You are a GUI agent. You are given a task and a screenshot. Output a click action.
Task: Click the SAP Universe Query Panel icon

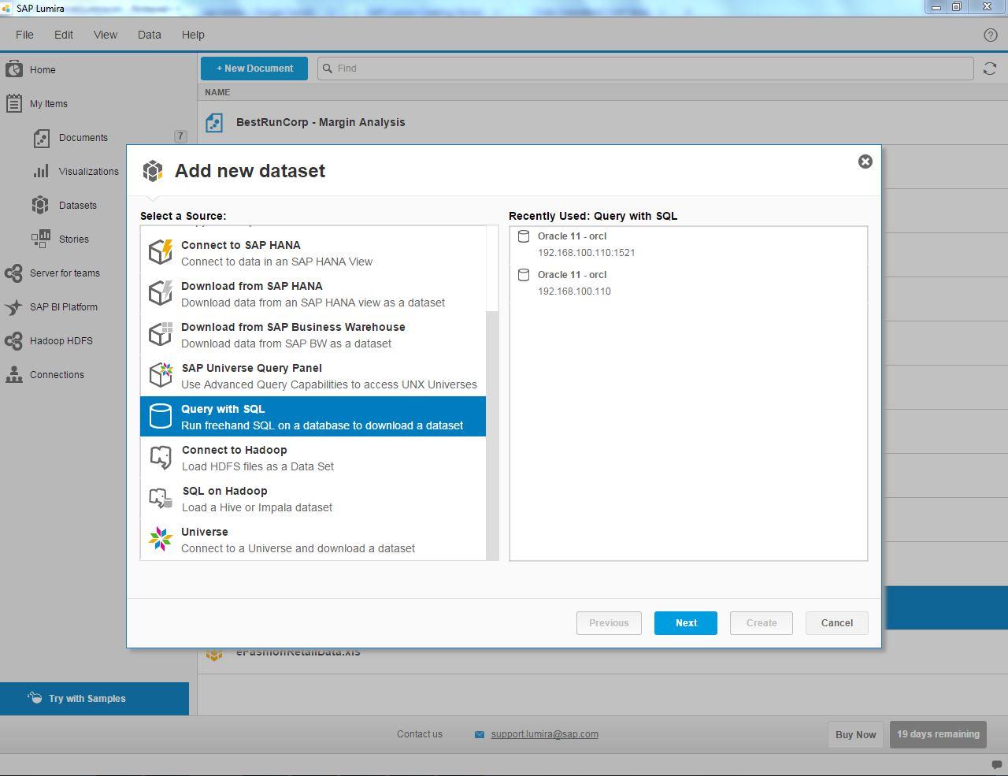[x=161, y=375]
